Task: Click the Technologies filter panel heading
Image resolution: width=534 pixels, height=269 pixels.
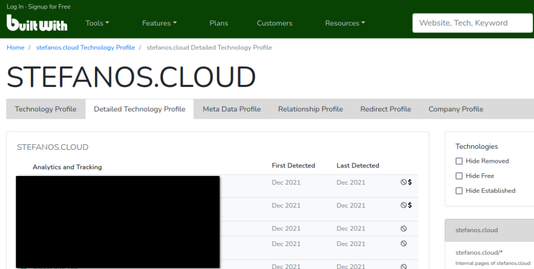Action: [x=477, y=146]
